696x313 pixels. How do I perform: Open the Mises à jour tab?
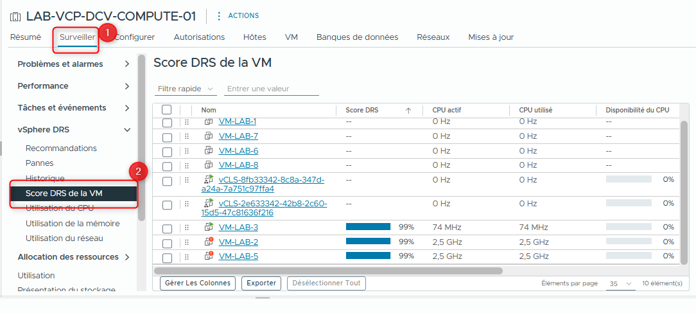(491, 37)
